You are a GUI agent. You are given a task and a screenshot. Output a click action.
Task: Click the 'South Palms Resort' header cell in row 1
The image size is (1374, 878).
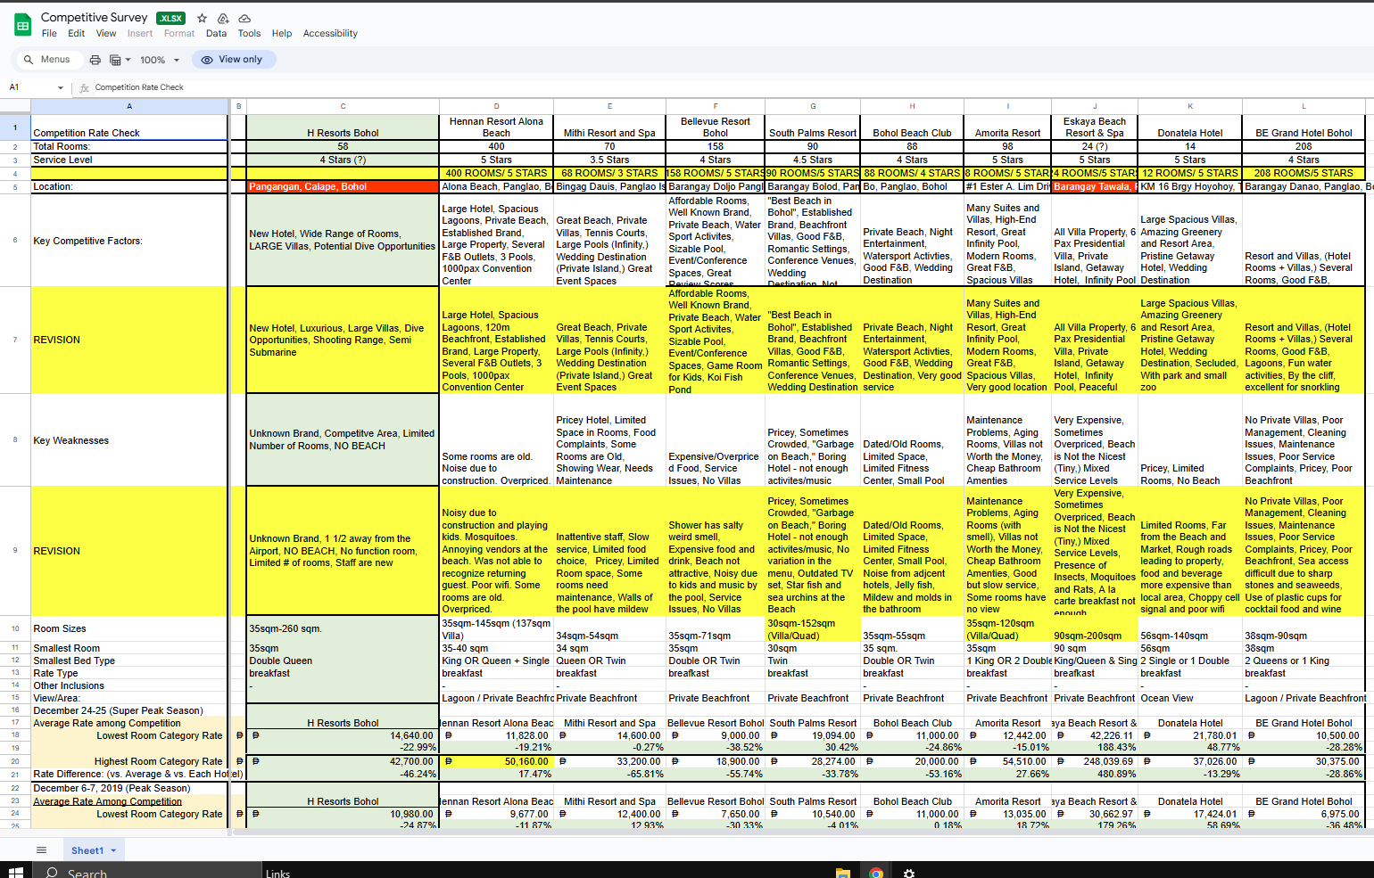point(813,127)
